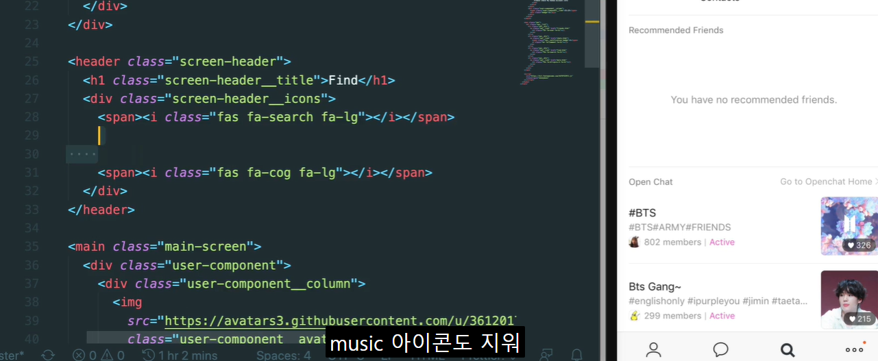Click the 1 hr 2 mins time tracker
The height and width of the screenshot is (361, 878).
point(180,355)
